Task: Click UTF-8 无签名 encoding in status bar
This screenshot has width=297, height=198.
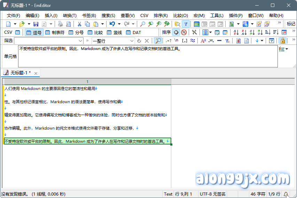Action: point(213,194)
